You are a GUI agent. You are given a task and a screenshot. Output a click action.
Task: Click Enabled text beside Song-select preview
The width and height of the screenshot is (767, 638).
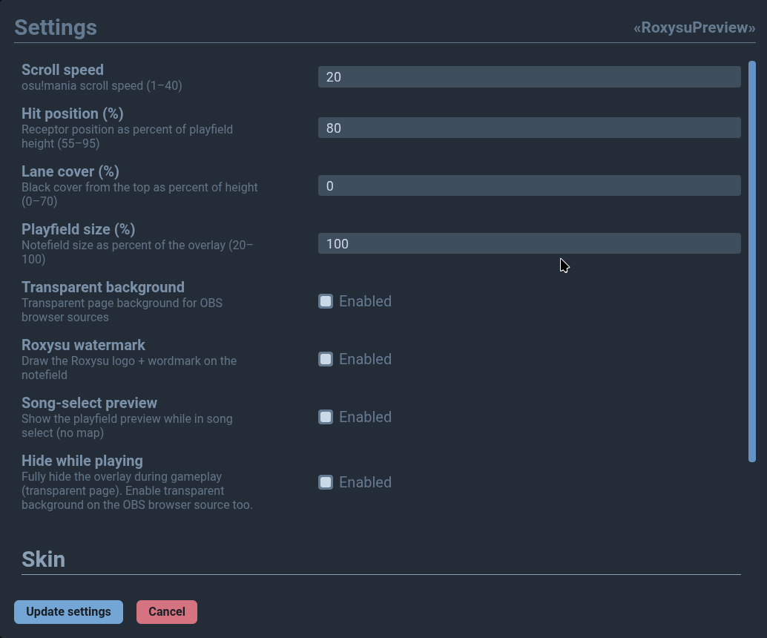(366, 417)
